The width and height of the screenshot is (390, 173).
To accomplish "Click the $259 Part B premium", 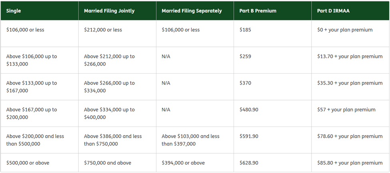I will tap(245, 56).
